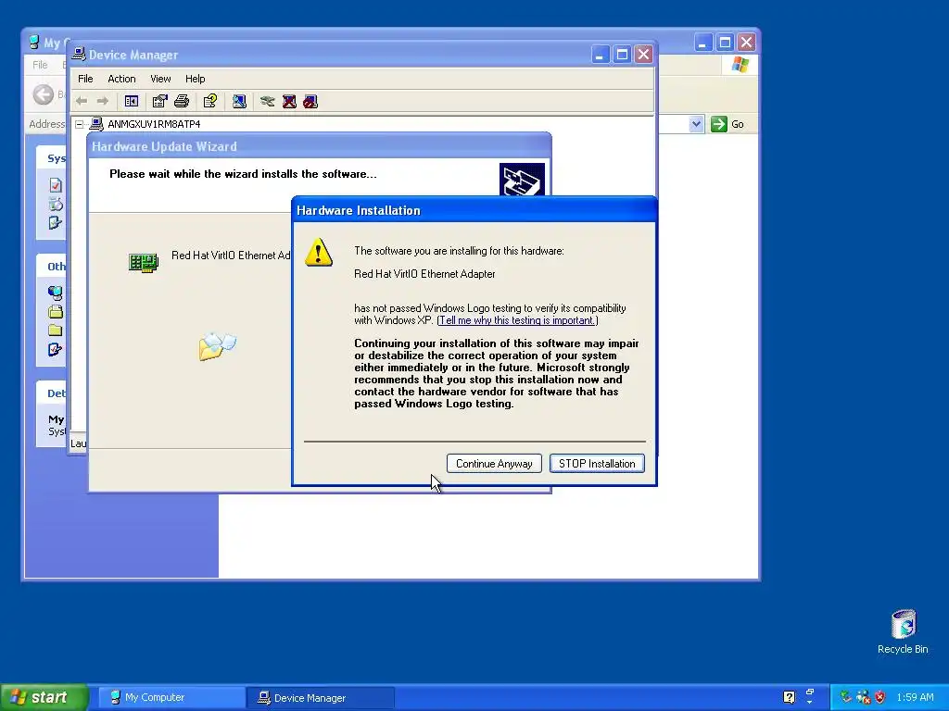The height and width of the screenshot is (711, 949).
Task: Open the View menu in Device Manager
Action: 160,79
